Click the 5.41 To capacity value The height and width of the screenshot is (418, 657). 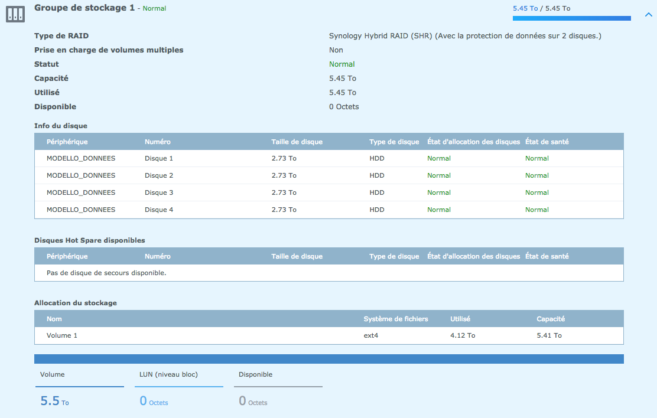click(x=549, y=335)
